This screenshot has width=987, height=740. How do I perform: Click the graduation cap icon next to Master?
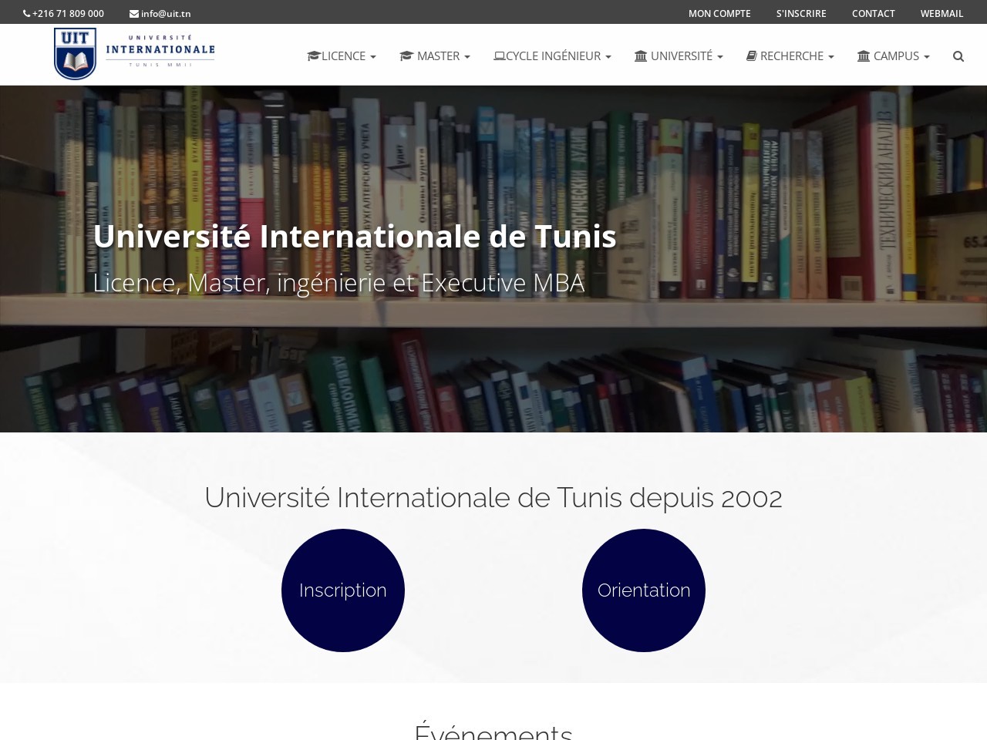pyautogui.click(x=406, y=56)
